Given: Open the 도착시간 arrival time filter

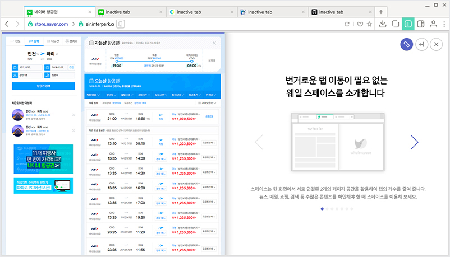Looking at the screenshot, I should tap(160, 95).
